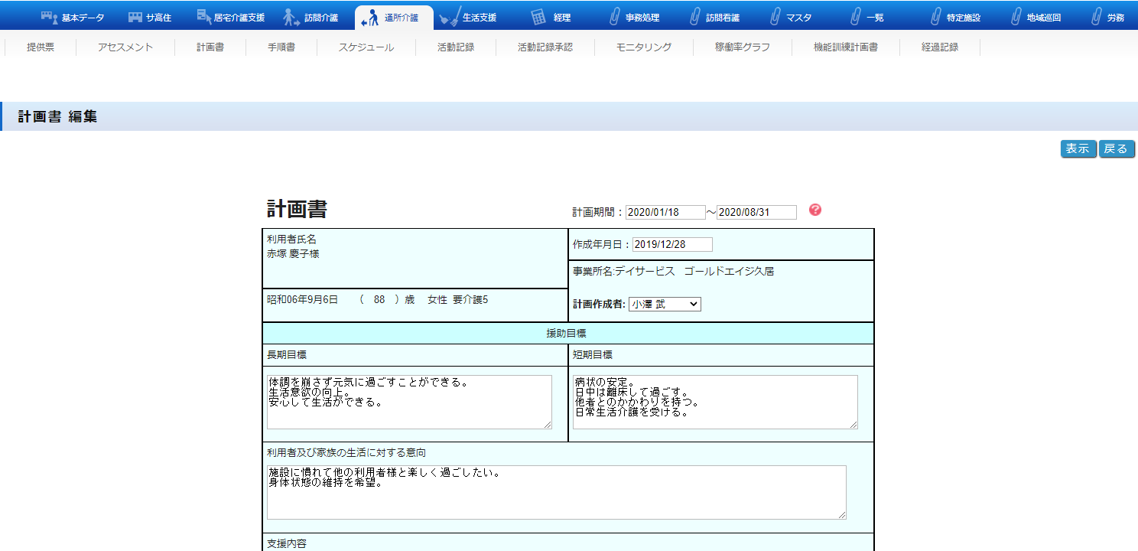Click into the 長期目標 text area
The width and height of the screenshot is (1138, 551).
[x=409, y=402]
